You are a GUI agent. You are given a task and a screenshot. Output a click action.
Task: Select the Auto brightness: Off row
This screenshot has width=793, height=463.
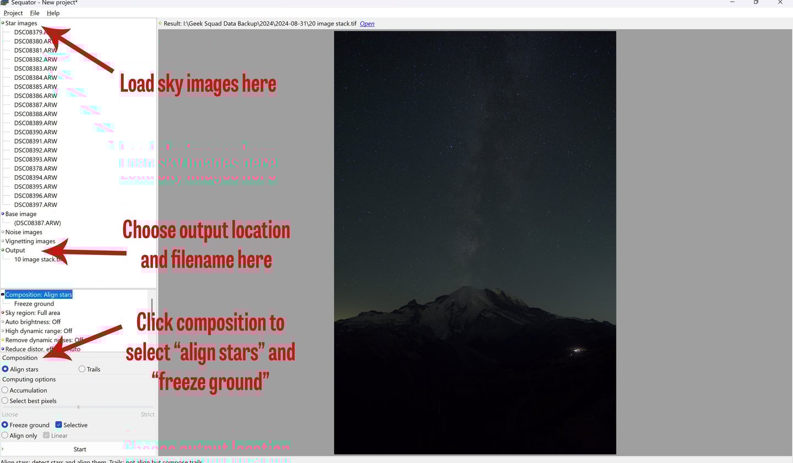pos(33,322)
